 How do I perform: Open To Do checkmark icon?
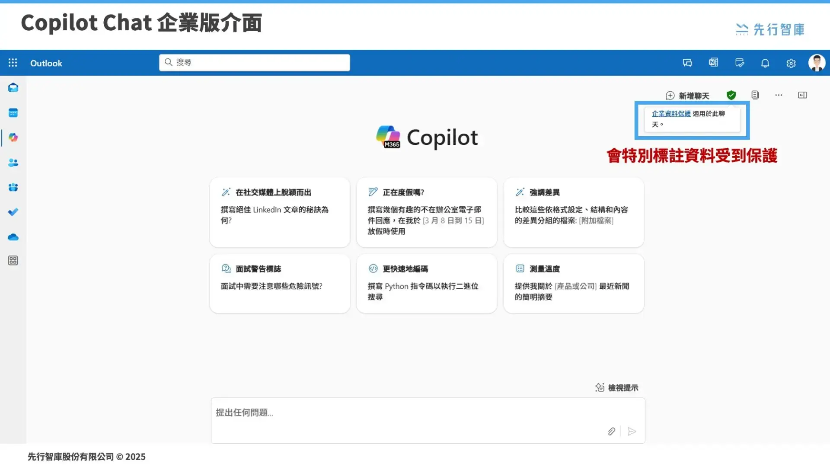tap(13, 212)
